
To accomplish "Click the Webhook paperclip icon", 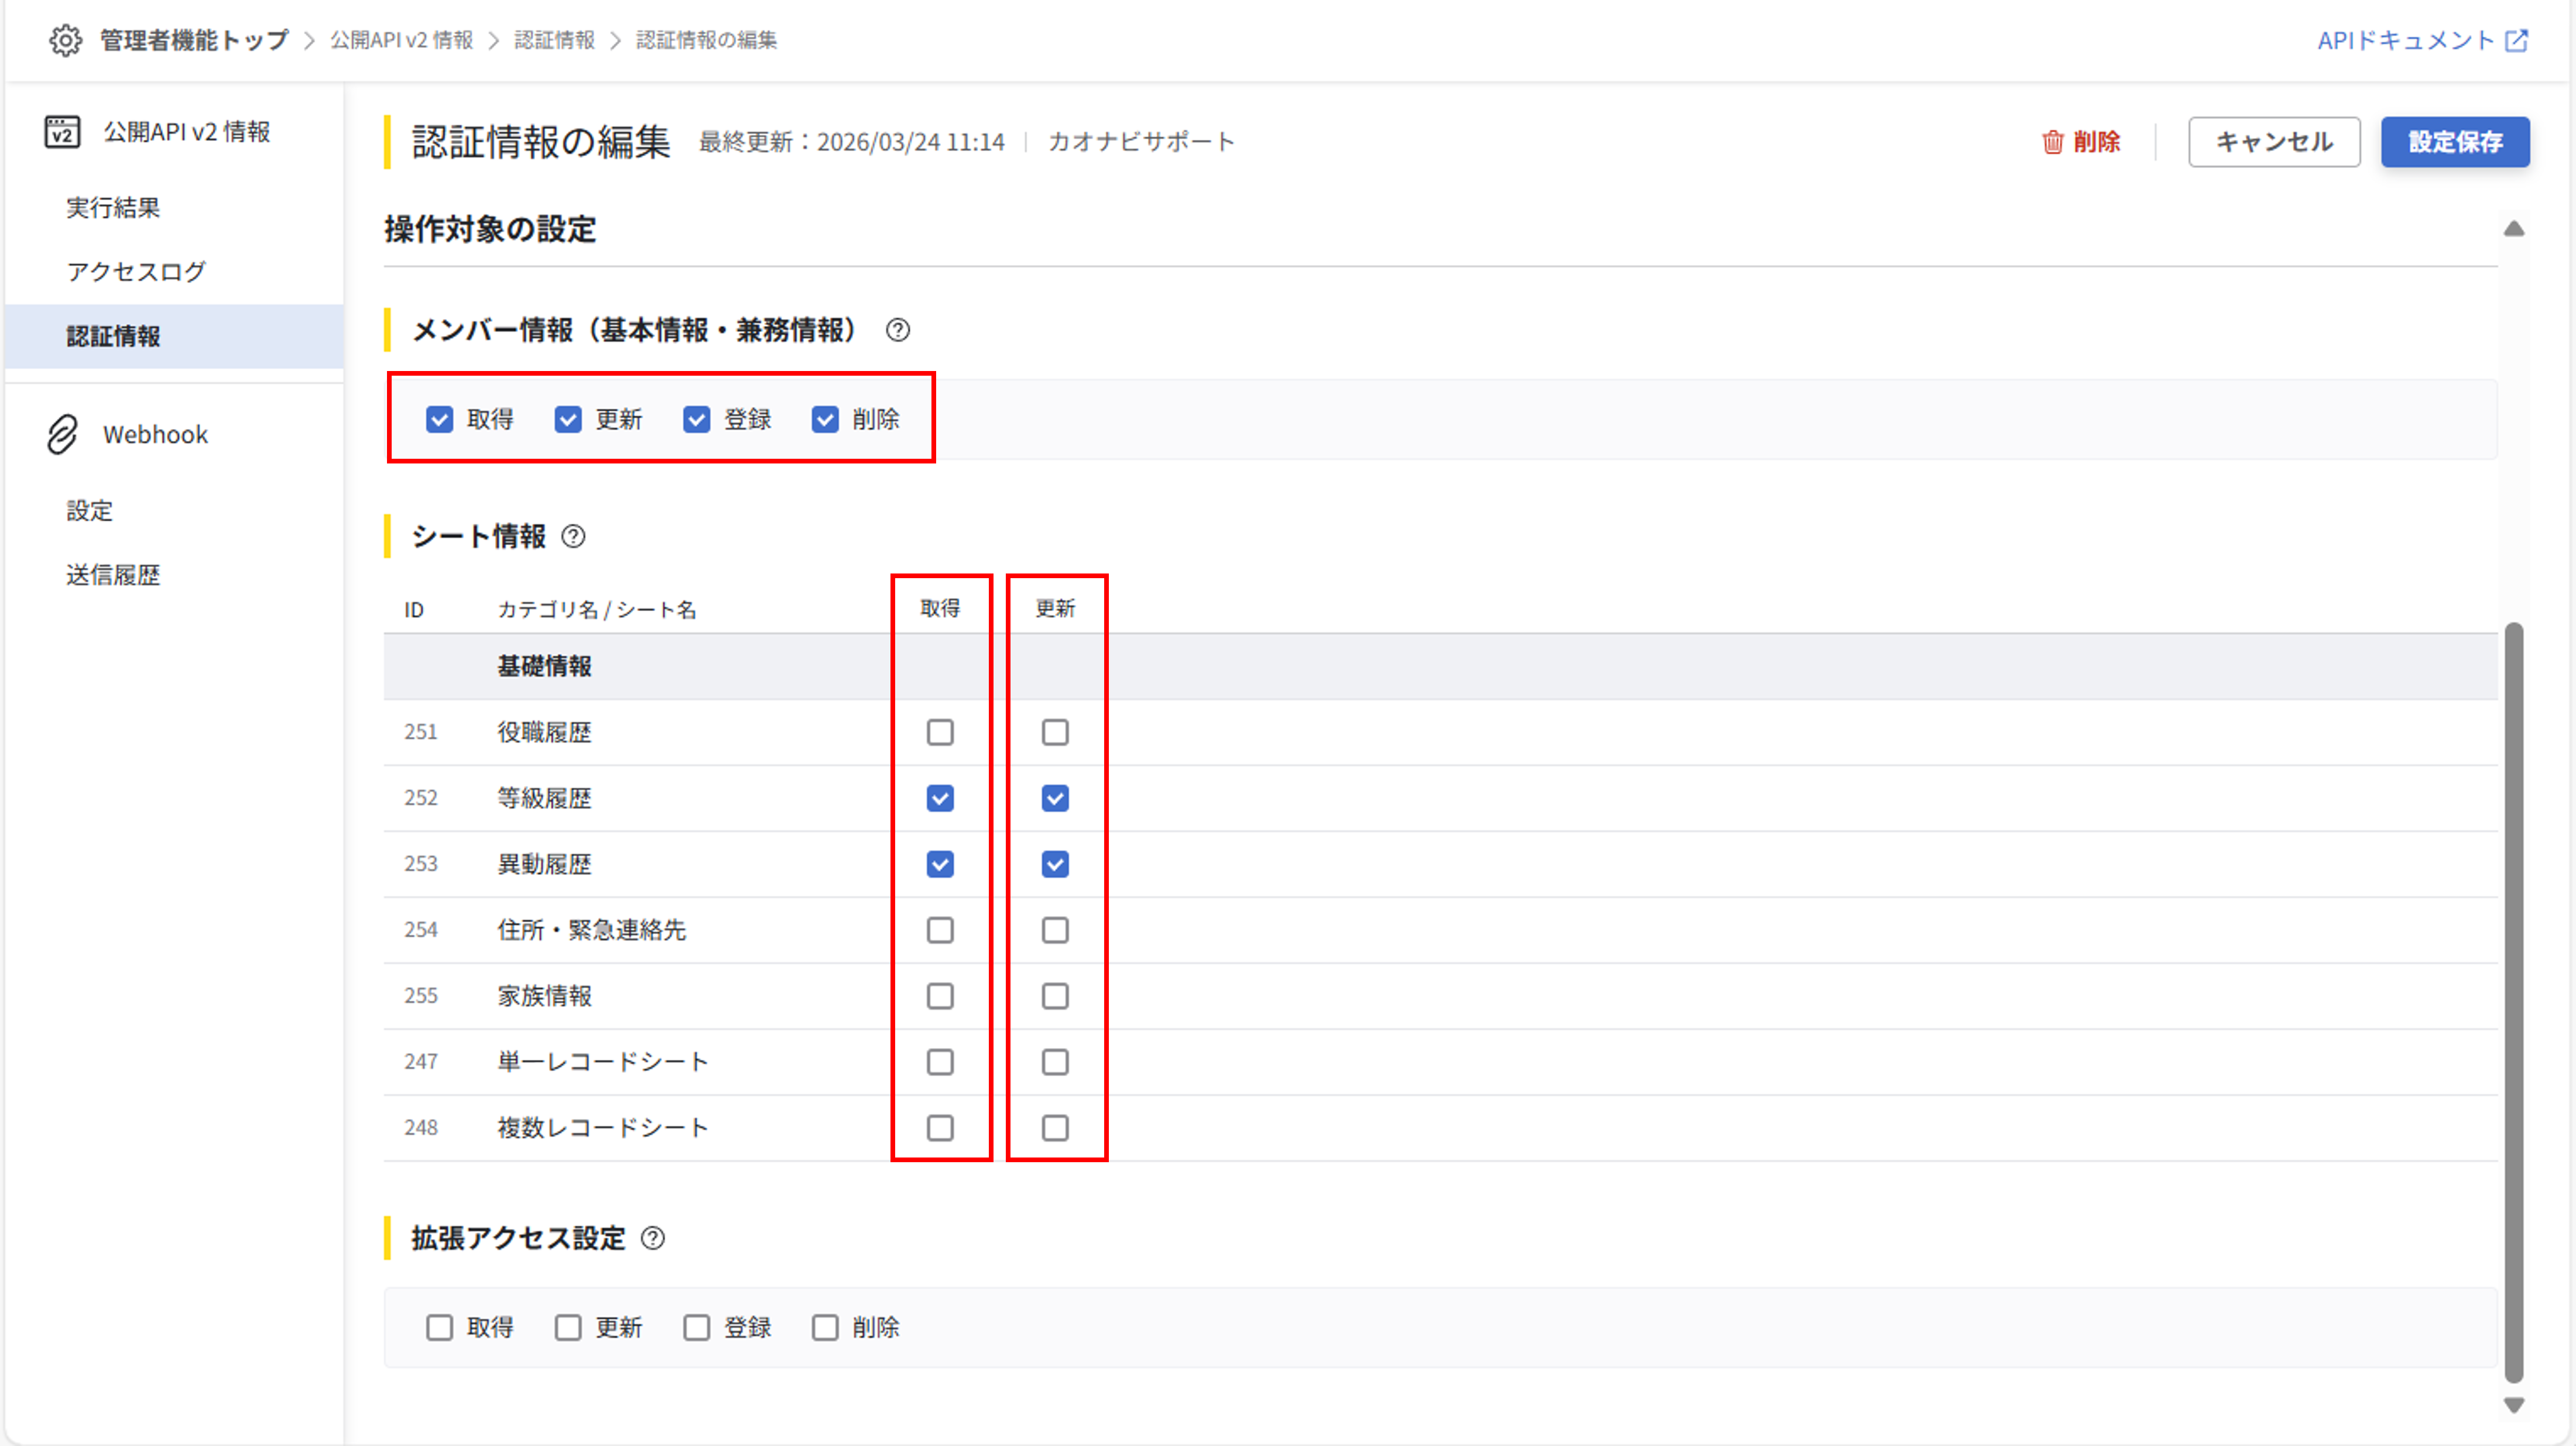I will (62, 435).
